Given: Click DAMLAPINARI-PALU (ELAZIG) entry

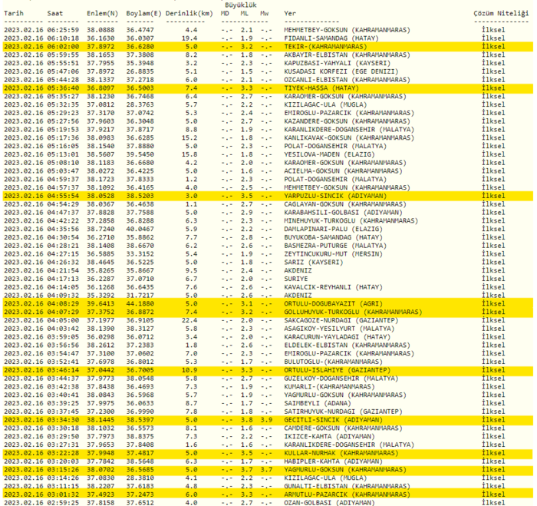Looking at the screenshot, I should pos(333,229).
